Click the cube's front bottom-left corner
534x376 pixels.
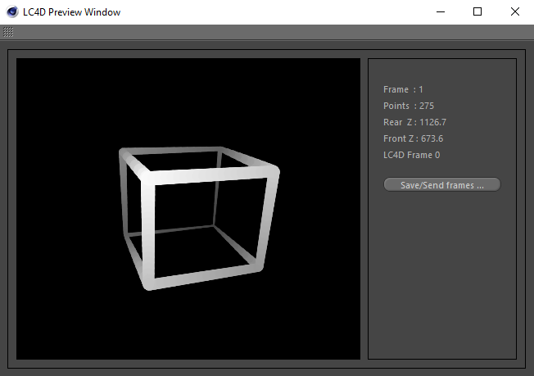pos(148,284)
